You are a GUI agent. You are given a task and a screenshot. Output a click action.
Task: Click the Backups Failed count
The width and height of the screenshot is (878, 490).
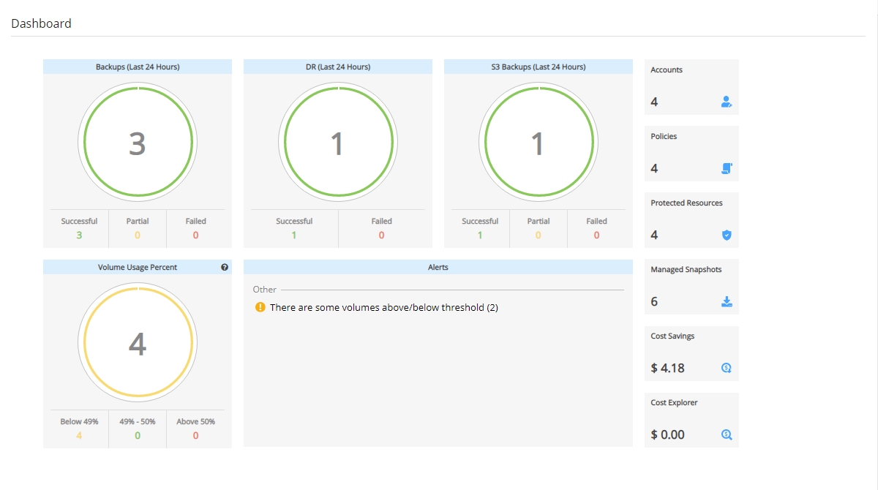[x=195, y=235]
